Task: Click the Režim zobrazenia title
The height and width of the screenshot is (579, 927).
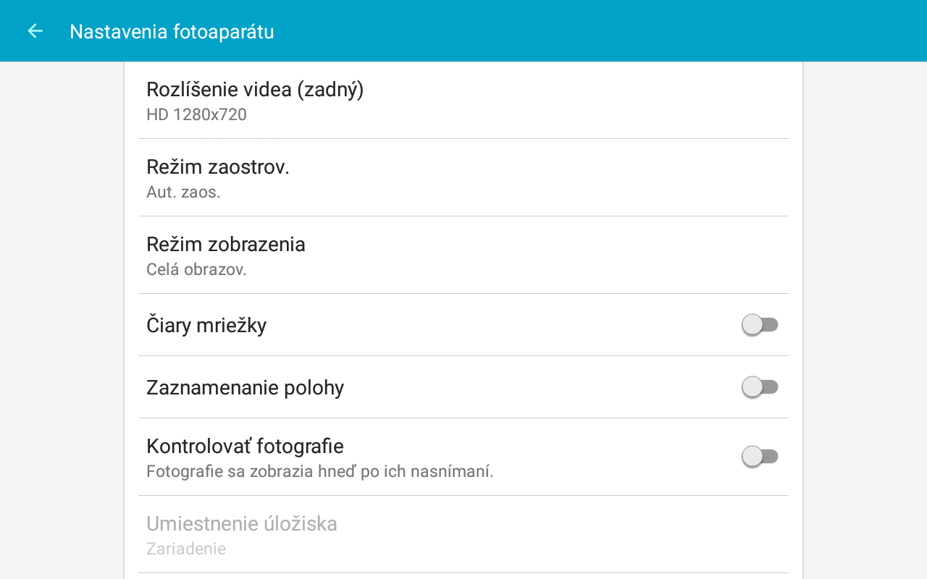Action: 226,244
